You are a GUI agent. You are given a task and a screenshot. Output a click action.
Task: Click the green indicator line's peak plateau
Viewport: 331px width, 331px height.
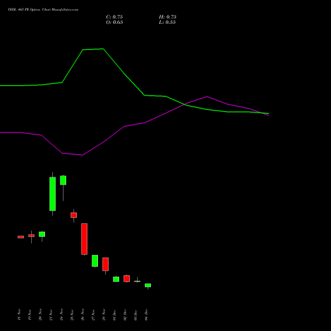click(x=93, y=49)
